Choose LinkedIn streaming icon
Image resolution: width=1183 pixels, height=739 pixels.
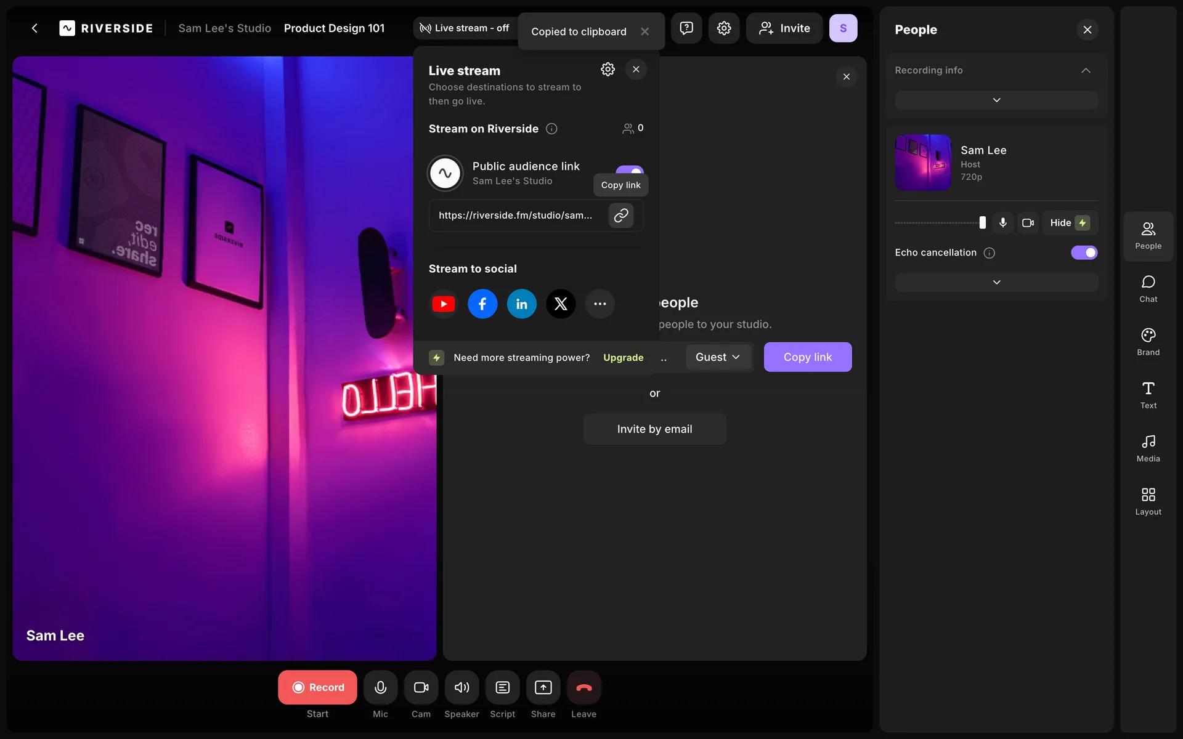click(x=521, y=304)
